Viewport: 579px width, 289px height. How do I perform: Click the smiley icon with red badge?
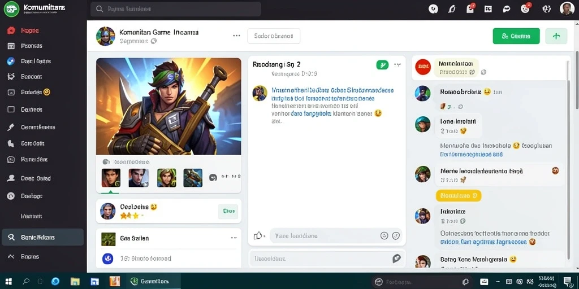coord(525,9)
